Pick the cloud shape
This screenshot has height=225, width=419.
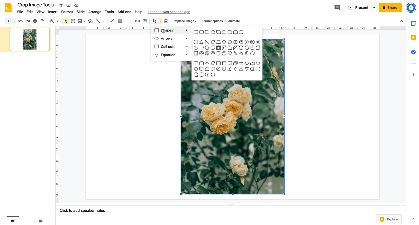[x=252, y=53]
